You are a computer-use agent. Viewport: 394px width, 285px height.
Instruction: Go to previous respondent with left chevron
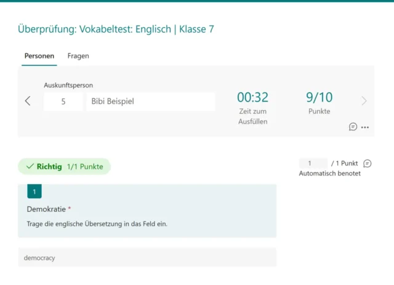[28, 101]
